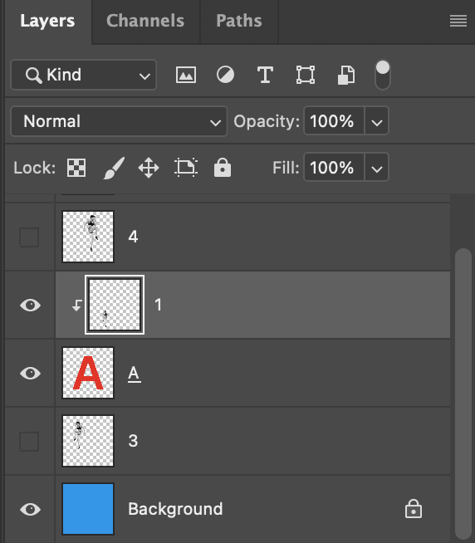Click the Fill 100% value field

click(334, 168)
